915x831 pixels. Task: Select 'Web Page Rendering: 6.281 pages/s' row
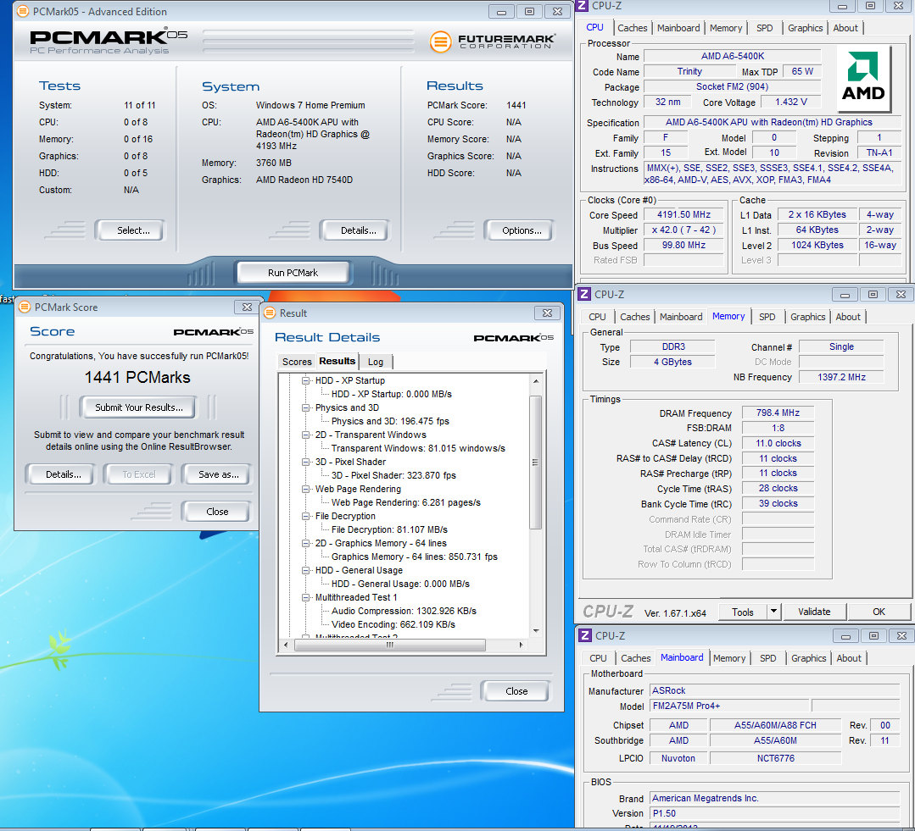click(405, 502)
